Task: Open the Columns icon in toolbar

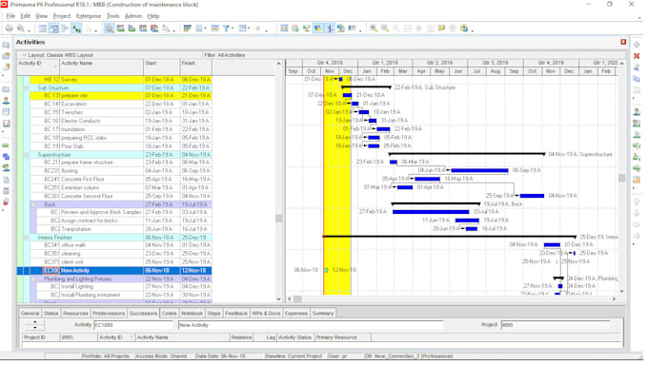Action: (x=199, y=29)
